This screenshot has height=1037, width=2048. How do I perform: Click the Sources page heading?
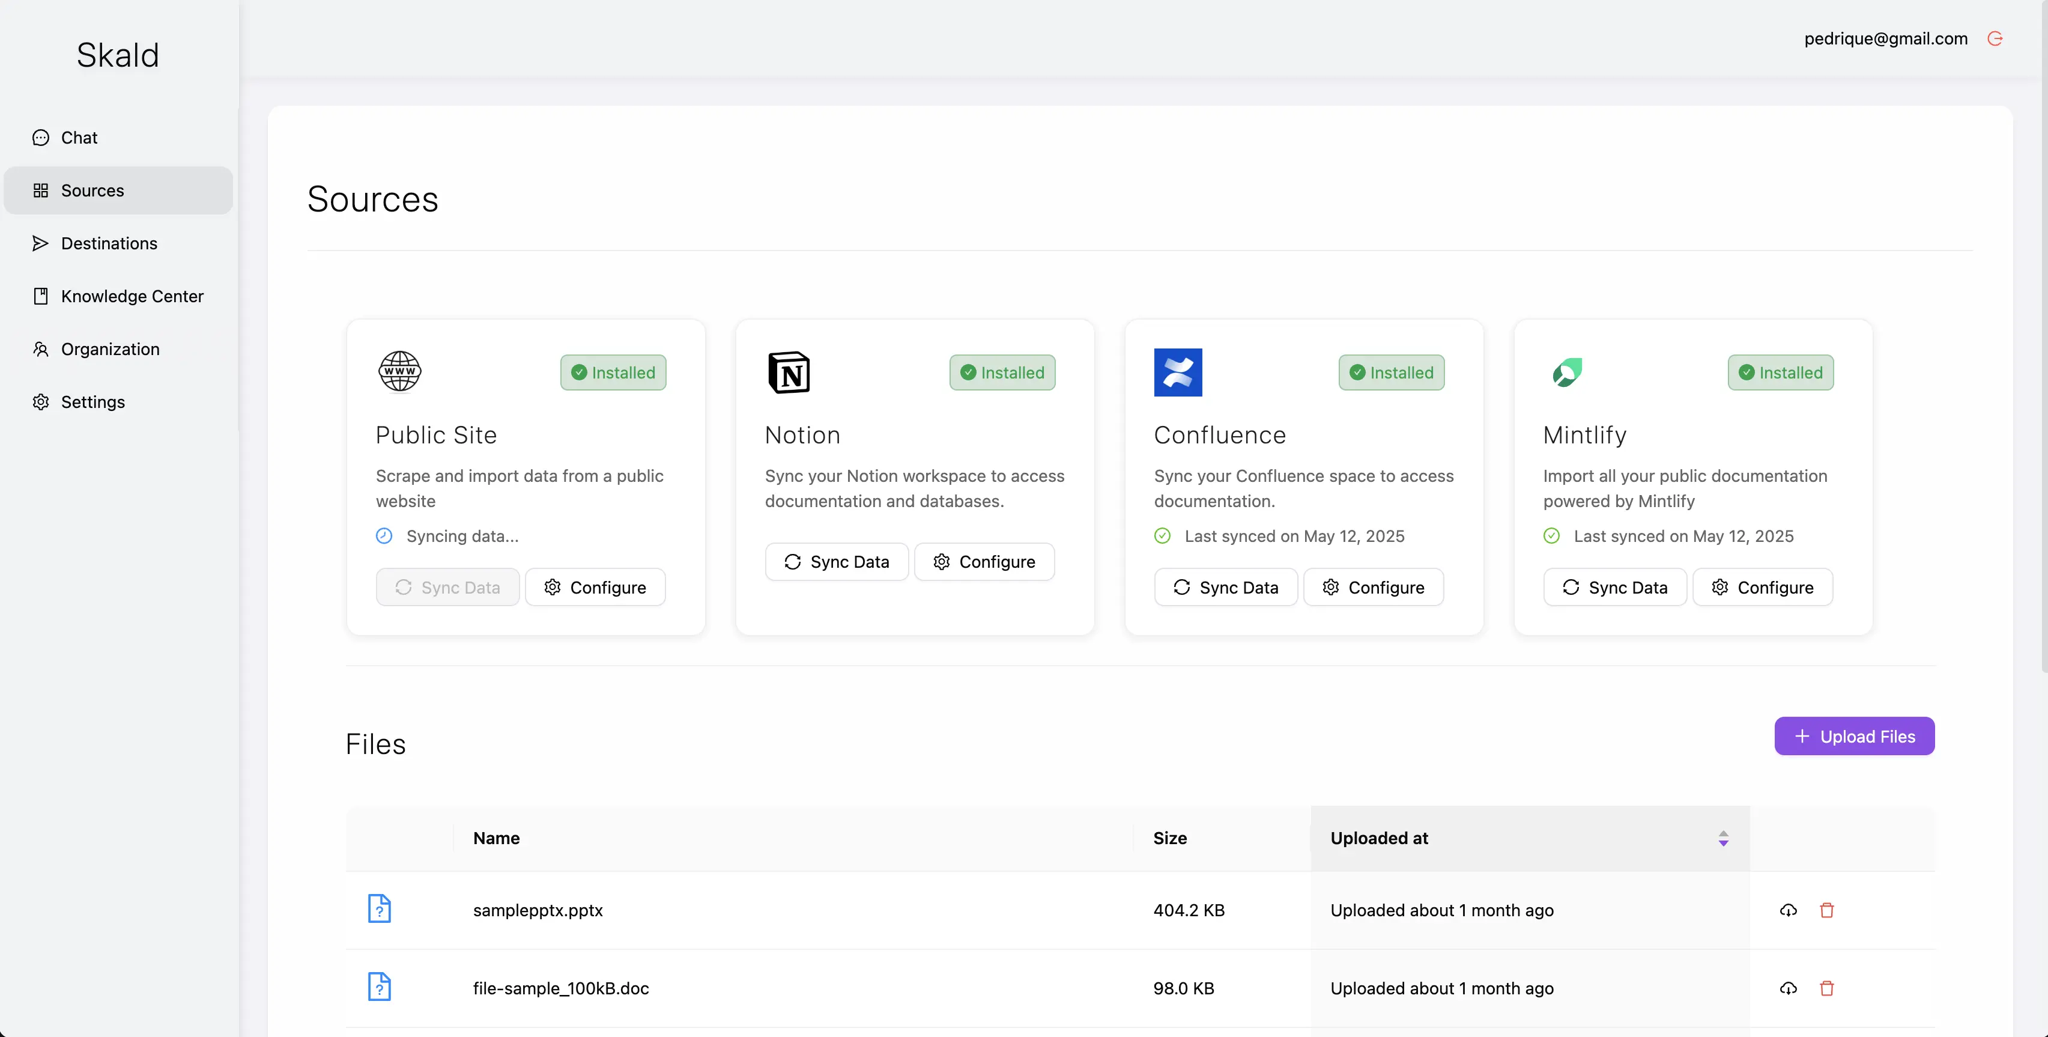coord(373,199)
